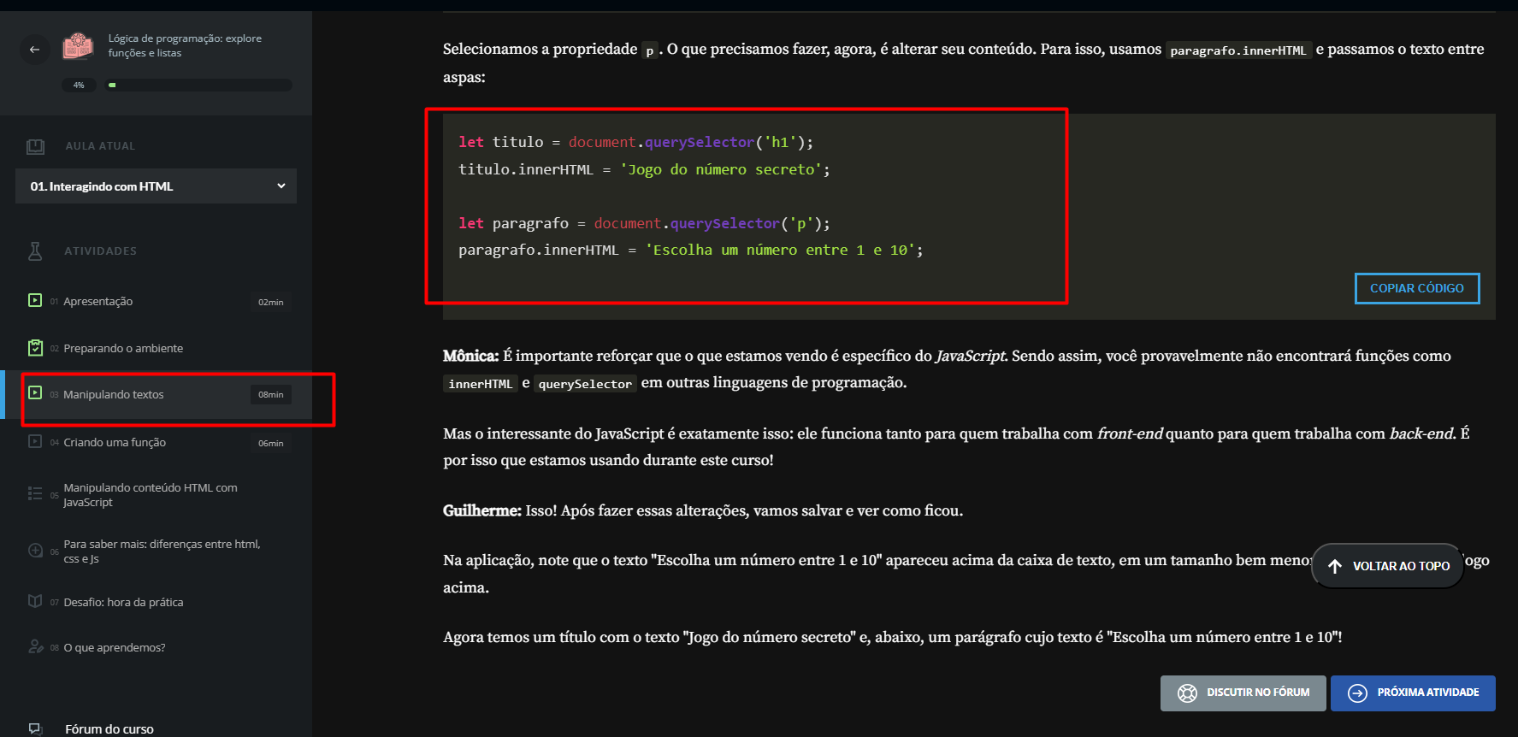Click the 4% progress badge
The image size is (1518, 737).
79,85
